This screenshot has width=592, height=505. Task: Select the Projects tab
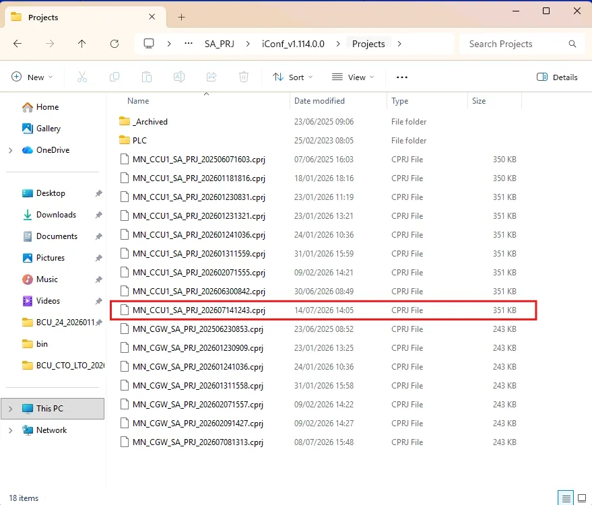(86, 17)
